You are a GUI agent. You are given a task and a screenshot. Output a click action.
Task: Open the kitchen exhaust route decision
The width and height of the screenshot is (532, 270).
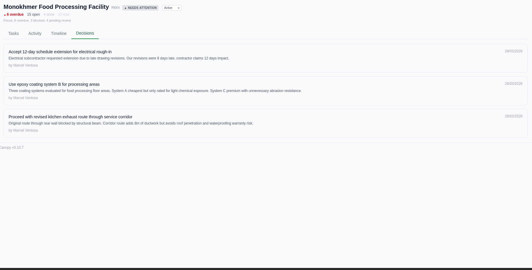(70, 117)
